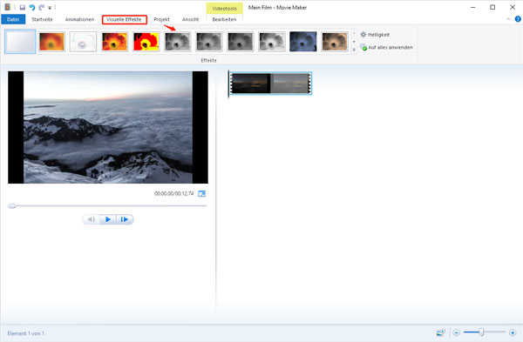Apply the red-yellow posterize flower effect

[114, 42]
